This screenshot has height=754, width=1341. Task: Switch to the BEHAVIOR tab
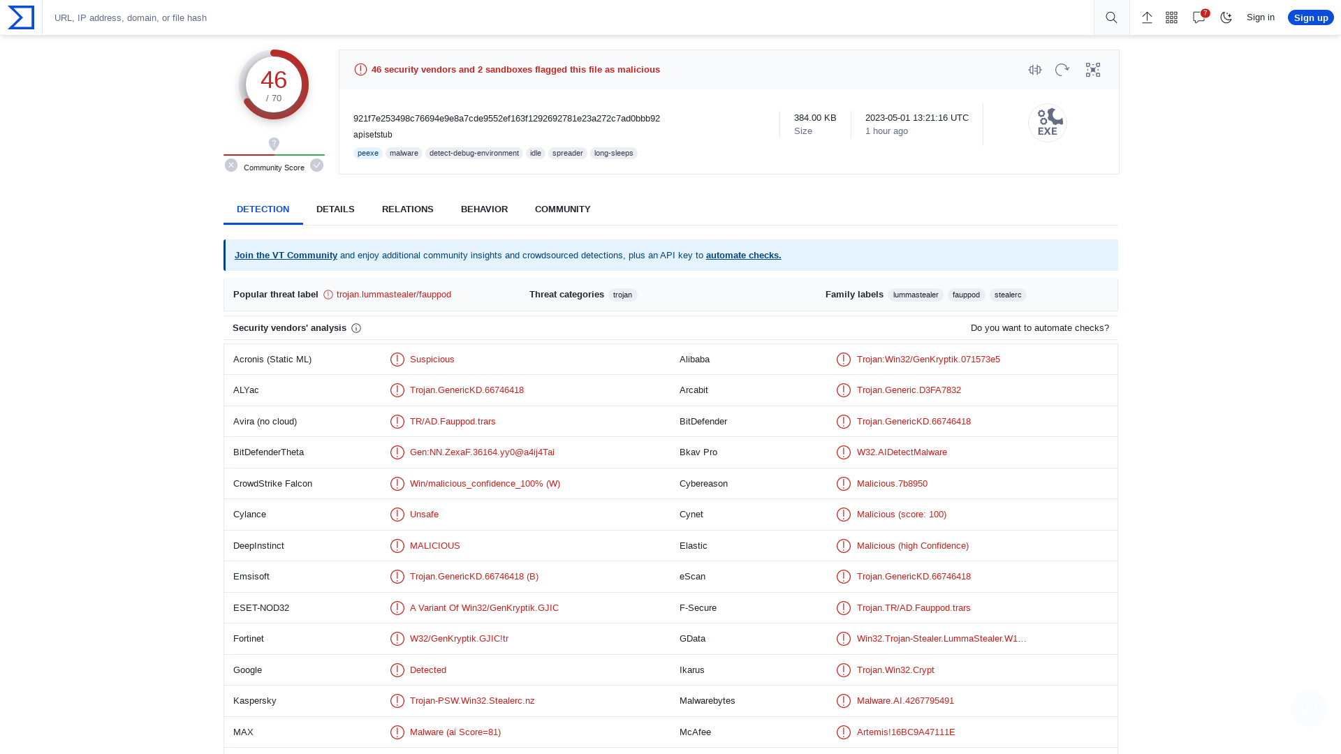click(x=484, y=209)
